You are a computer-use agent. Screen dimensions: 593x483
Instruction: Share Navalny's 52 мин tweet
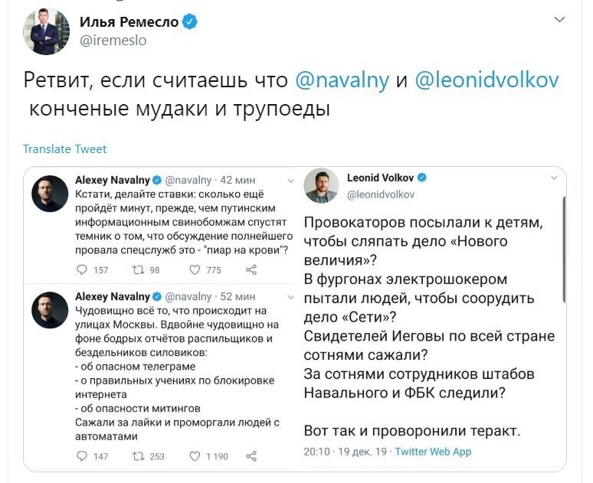251,456
